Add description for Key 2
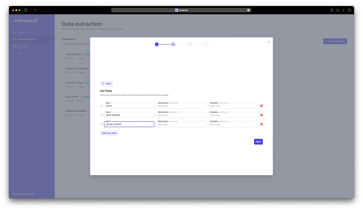Viewport: 363px width, 210px height. click(x=181, y=115)
